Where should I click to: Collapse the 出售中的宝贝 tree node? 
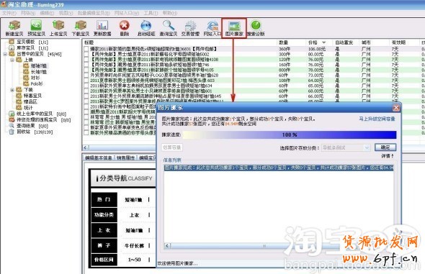point(5,54)
